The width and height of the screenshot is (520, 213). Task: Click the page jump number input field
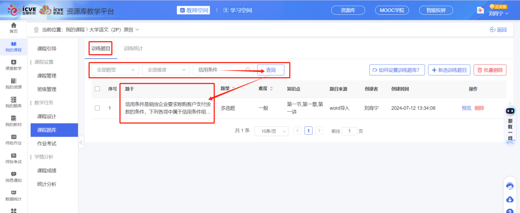349,131
